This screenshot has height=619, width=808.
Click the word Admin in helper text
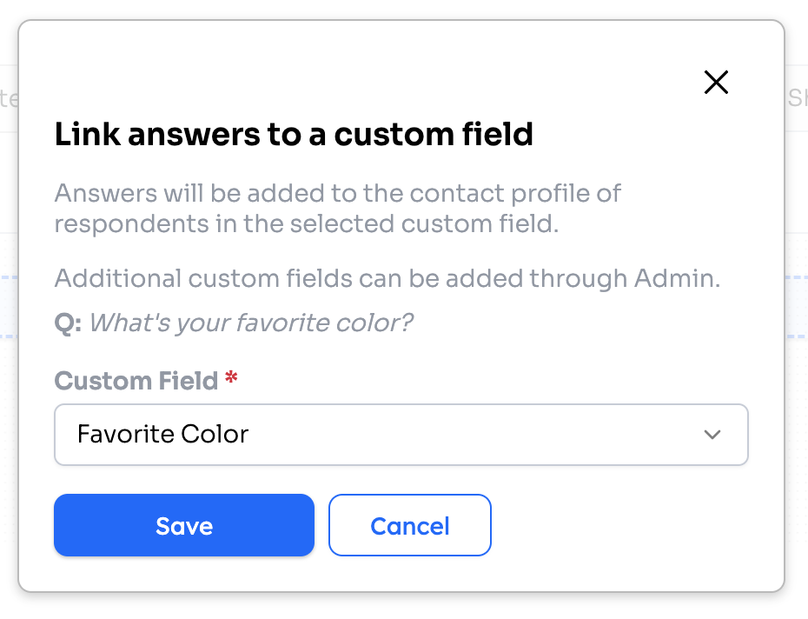(677, 278)
